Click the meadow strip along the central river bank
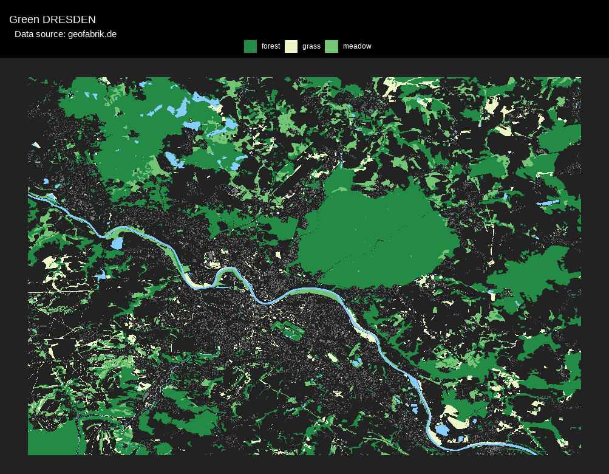Screen dimensions: 609x474 [x=316, y=293]
